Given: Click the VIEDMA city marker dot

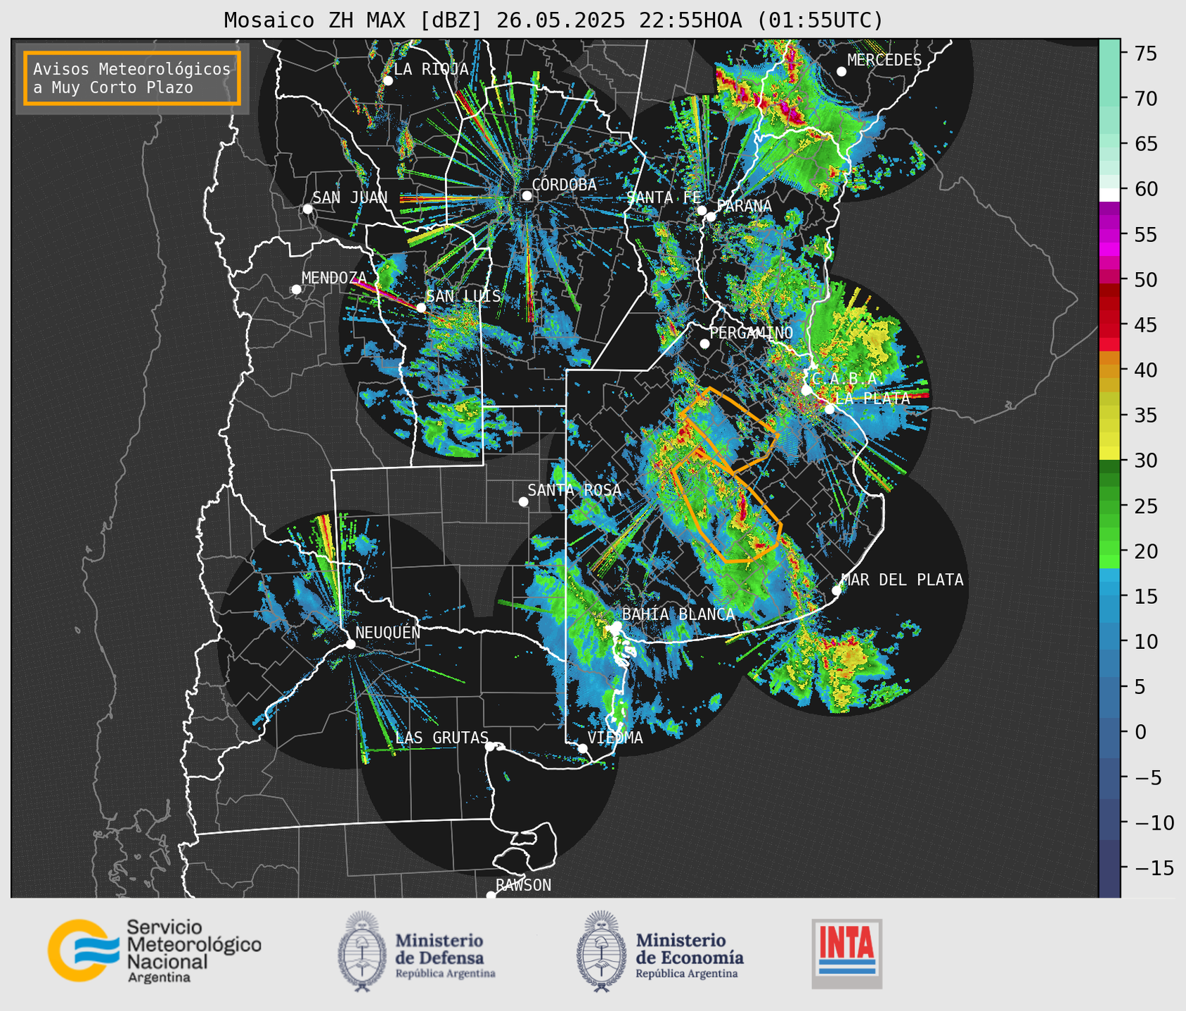Looking at the screenshot, I should [582, 748].
